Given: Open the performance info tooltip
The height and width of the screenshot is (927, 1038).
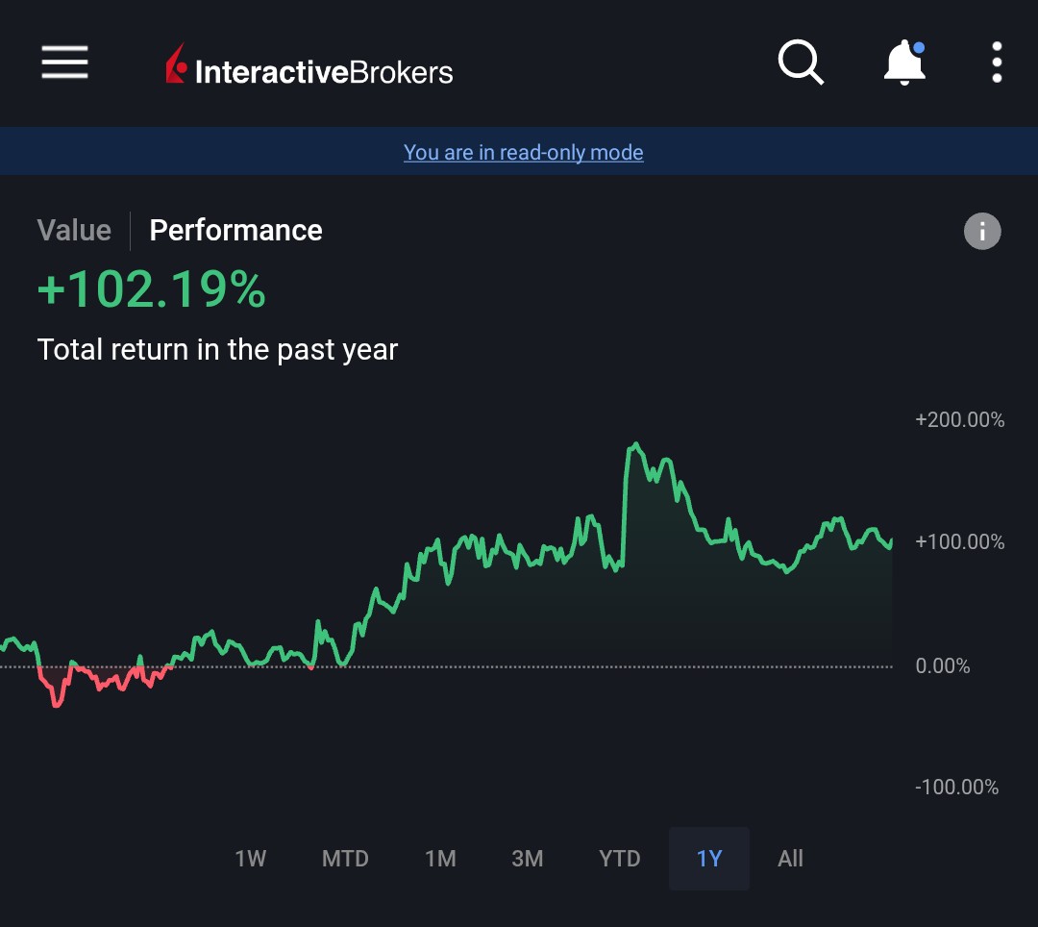Looking at the screenshot, I should [x=982, y=231].
